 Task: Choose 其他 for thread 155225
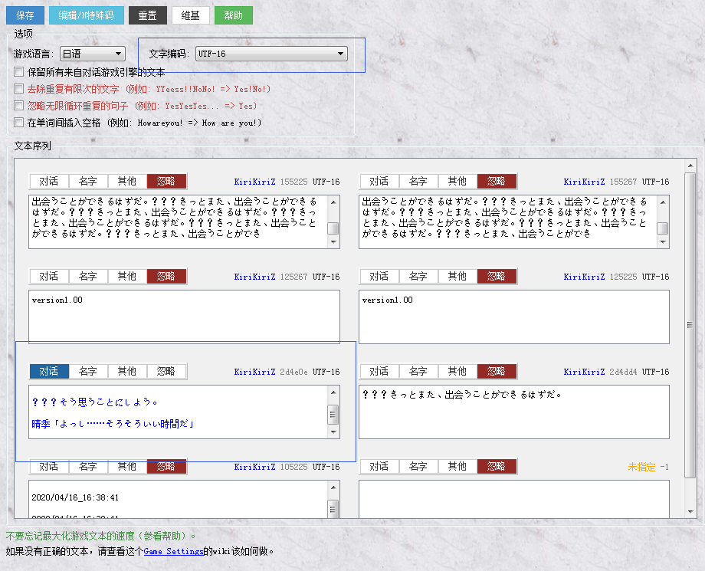pos(127,181)
